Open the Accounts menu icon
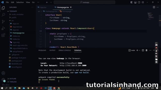The width and height of the screenshot is (161, 90). click(3, 73)
